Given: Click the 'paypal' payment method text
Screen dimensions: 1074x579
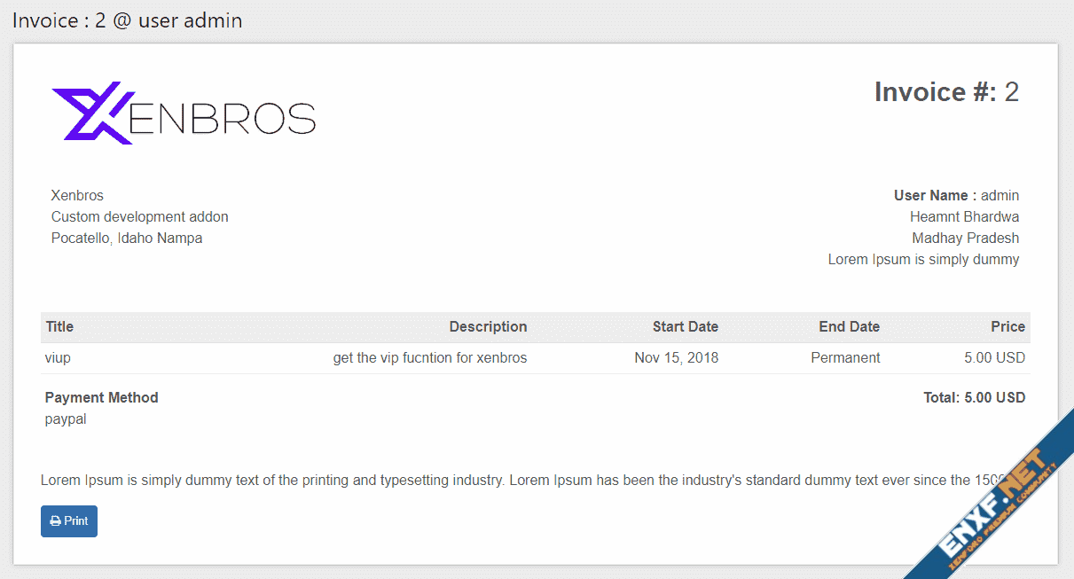Looking at the screenshot, I should (x=66, y=419).
